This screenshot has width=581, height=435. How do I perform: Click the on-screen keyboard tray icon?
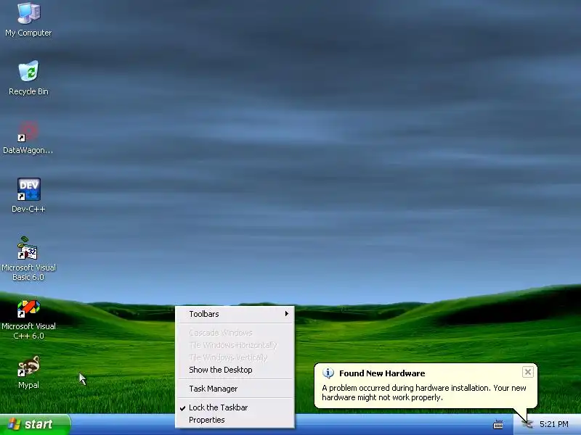[498, 424]
